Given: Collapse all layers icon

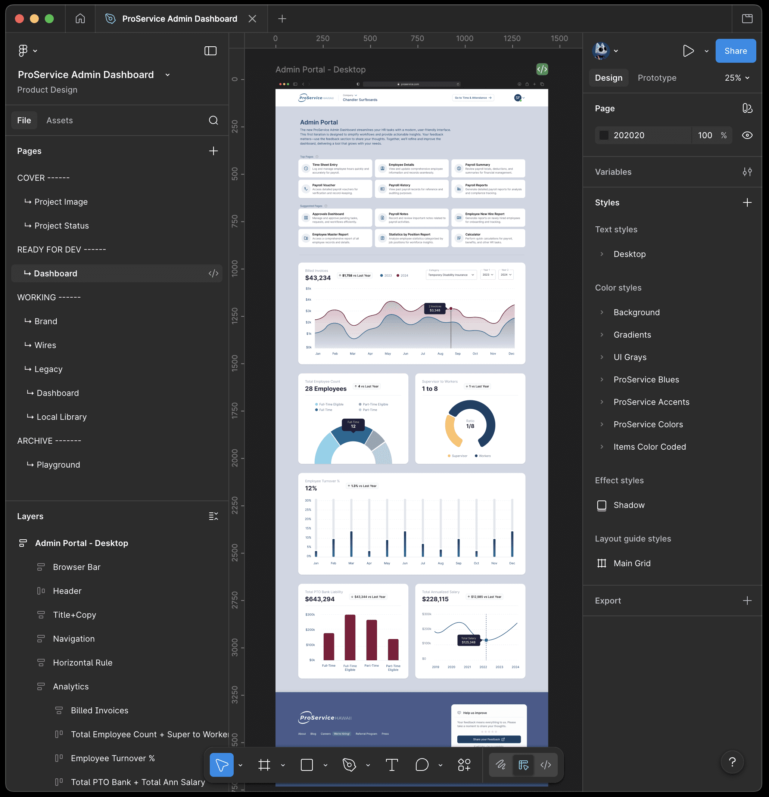Looking at the screenshot, I should point(214,517).
